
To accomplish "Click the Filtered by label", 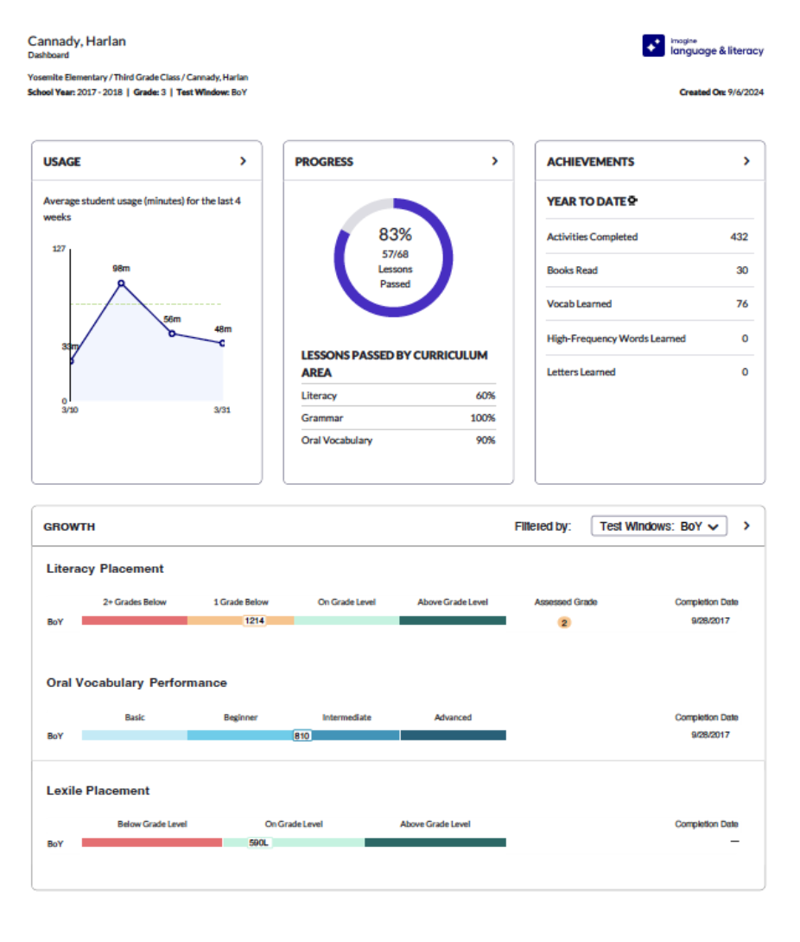I will [x=543, y=526].
